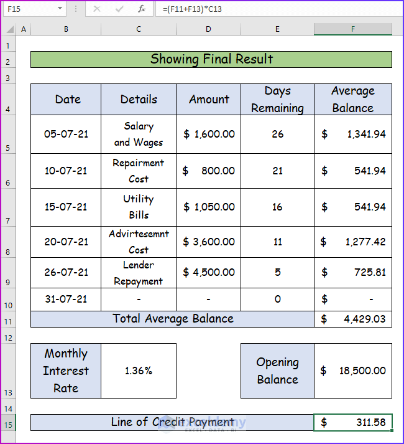
Task: Click the 'Amount' header cell
Action: (x=208, y=100)
